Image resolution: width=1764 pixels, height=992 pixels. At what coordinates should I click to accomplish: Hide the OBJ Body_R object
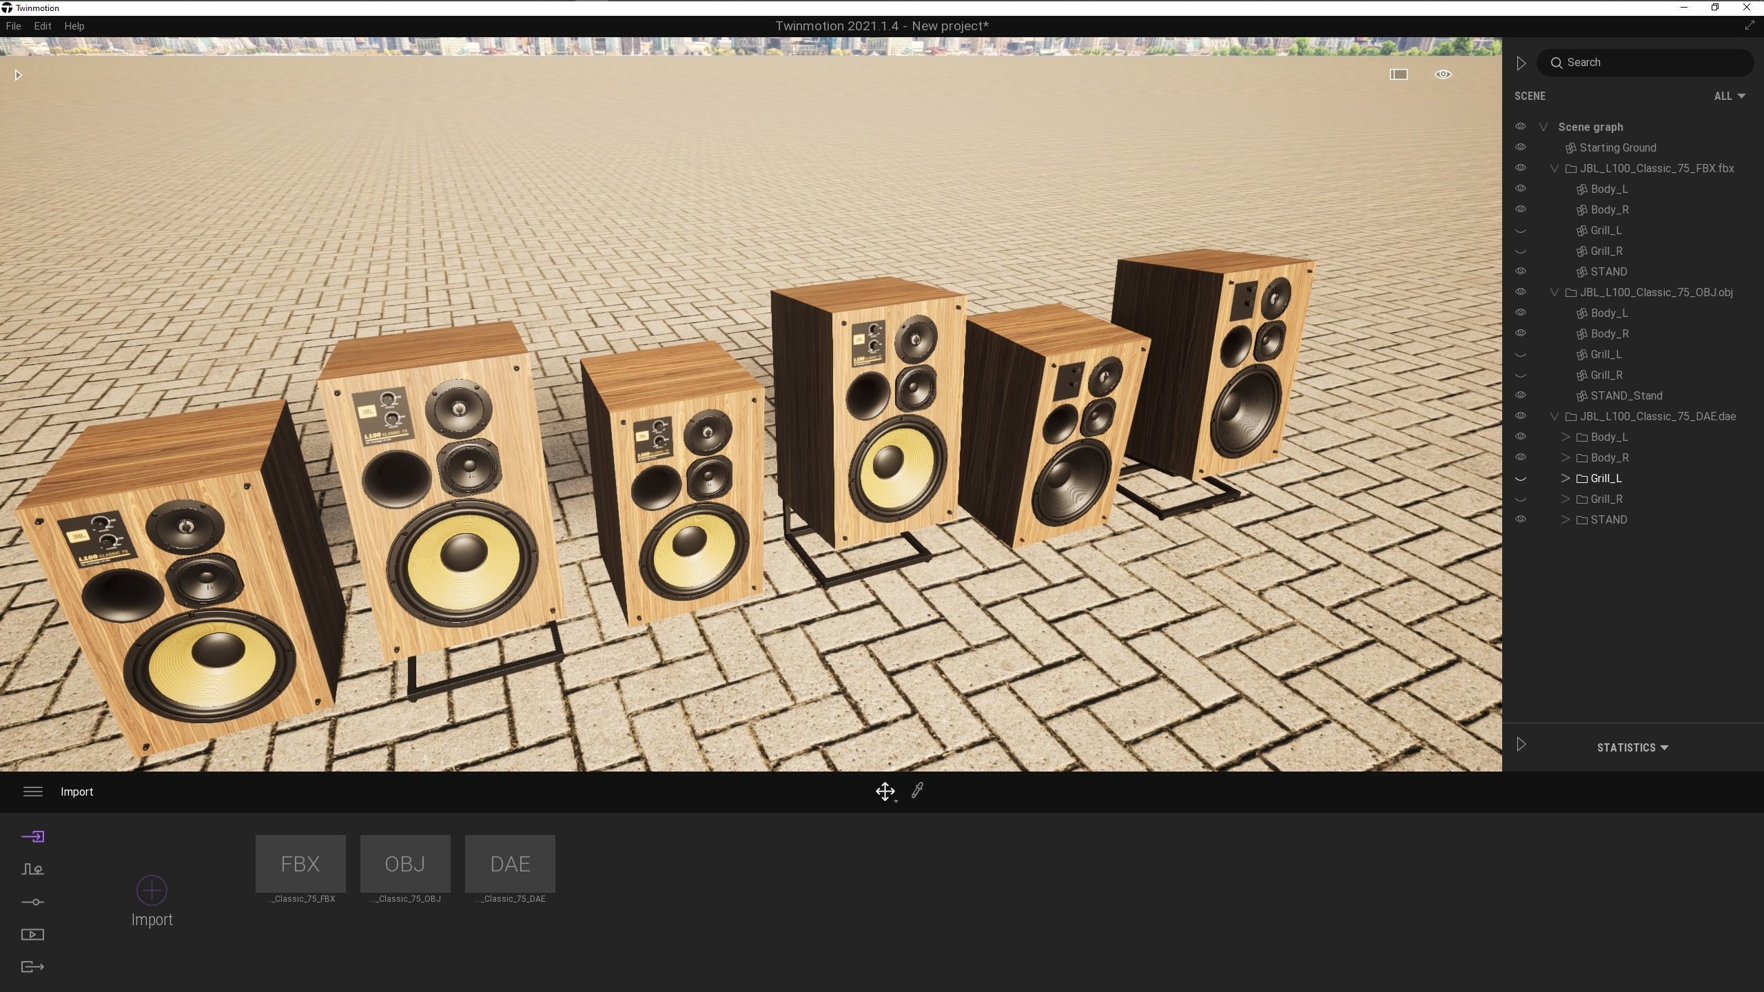tap(1520, 333)
